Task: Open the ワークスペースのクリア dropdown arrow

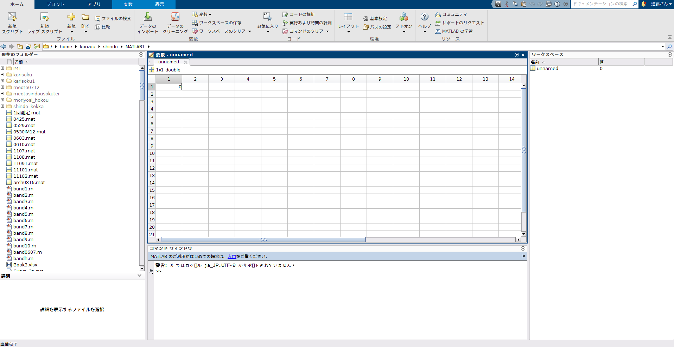Action: click(250, 31)
